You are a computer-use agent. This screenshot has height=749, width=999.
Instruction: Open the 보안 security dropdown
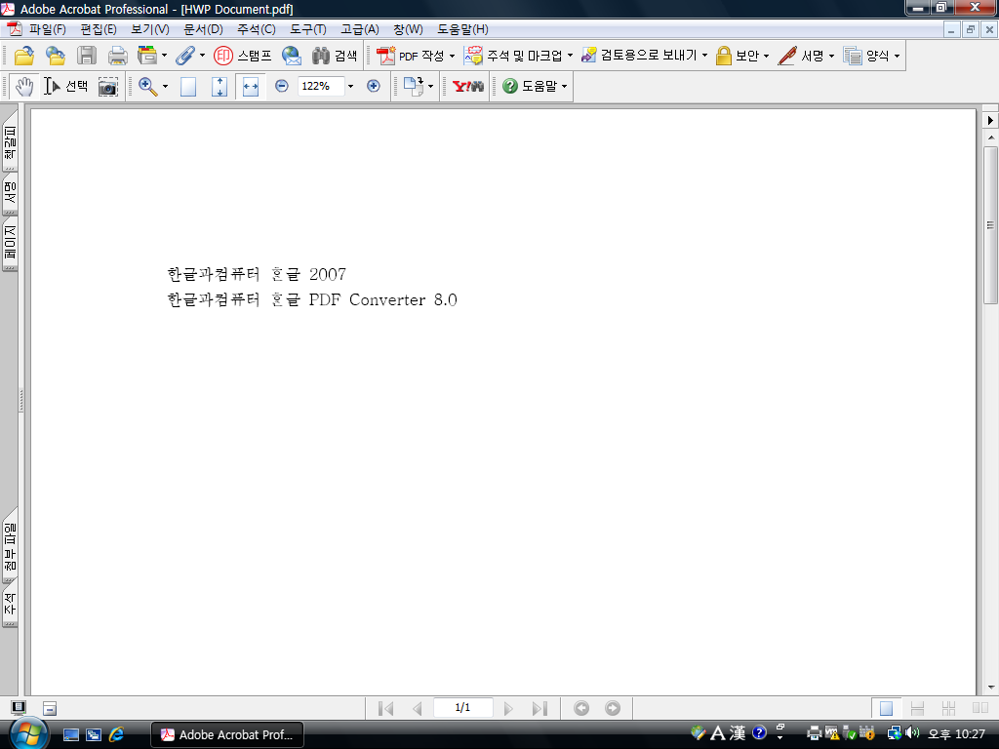(x=742, y=56)
